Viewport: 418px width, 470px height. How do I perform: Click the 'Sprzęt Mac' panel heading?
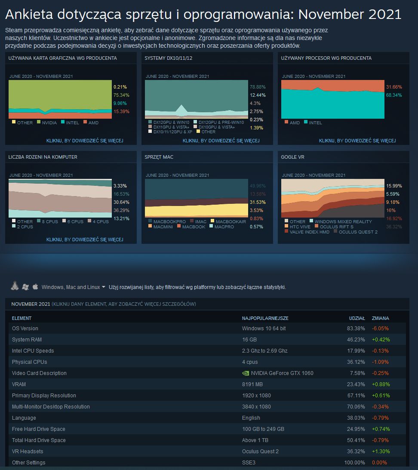click(159, 157)
